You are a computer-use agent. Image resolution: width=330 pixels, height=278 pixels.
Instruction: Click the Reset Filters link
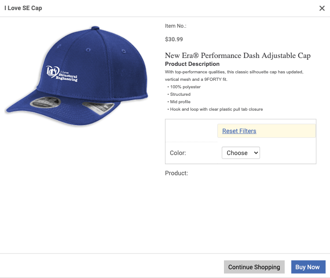coord(239,131)
